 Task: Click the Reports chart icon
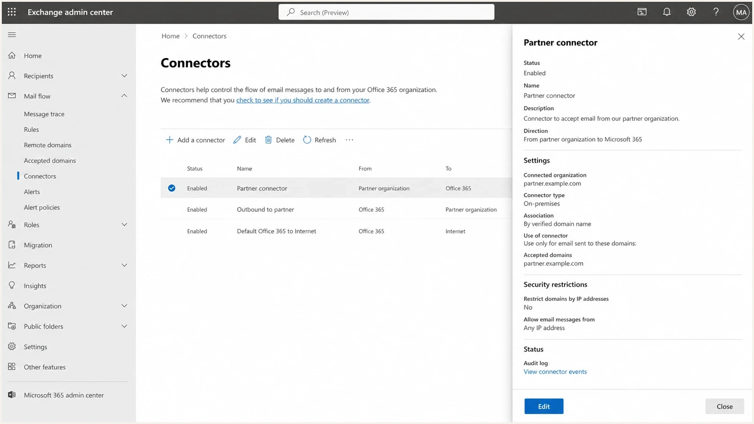click(x=12, y=265)
